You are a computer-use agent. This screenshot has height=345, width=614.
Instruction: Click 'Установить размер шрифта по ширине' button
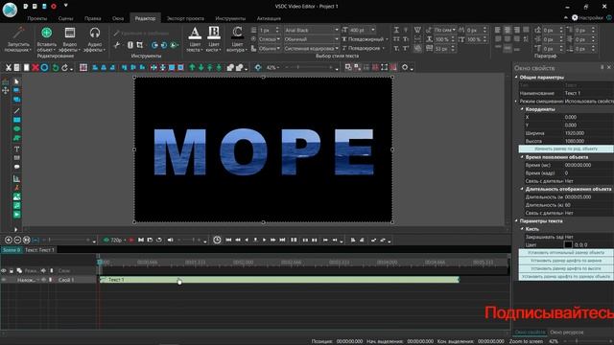point(566,260)
